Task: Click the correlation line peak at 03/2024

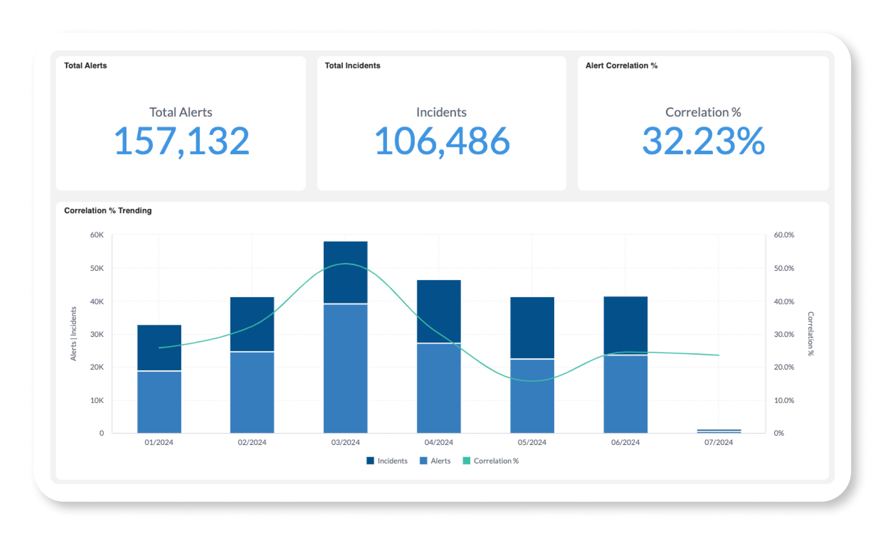Action: 346,264
